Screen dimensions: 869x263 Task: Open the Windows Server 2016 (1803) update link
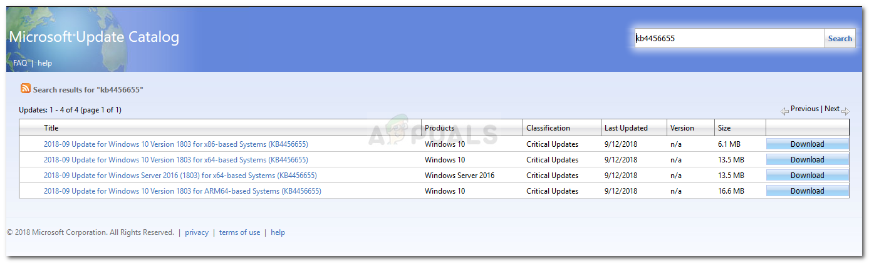[x=180, y=176]
